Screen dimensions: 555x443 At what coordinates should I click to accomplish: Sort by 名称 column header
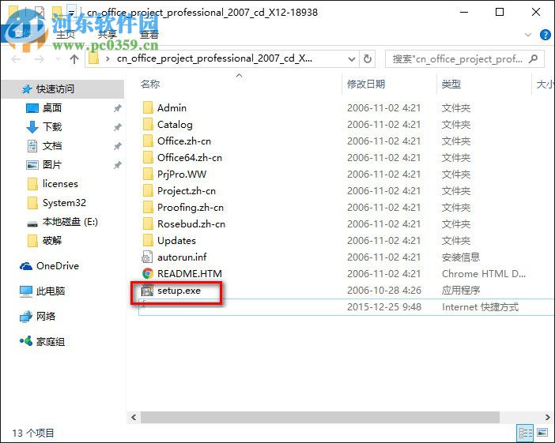click(x=150, y=84)
